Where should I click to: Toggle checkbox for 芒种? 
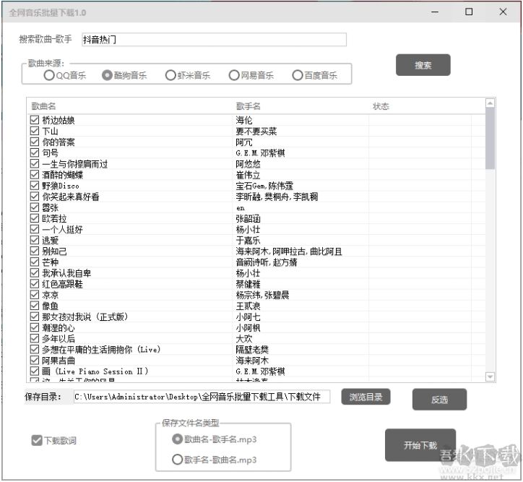35,262
